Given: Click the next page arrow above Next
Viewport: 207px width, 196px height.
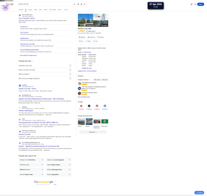Looking at the screenshot, I should (55, 182).
